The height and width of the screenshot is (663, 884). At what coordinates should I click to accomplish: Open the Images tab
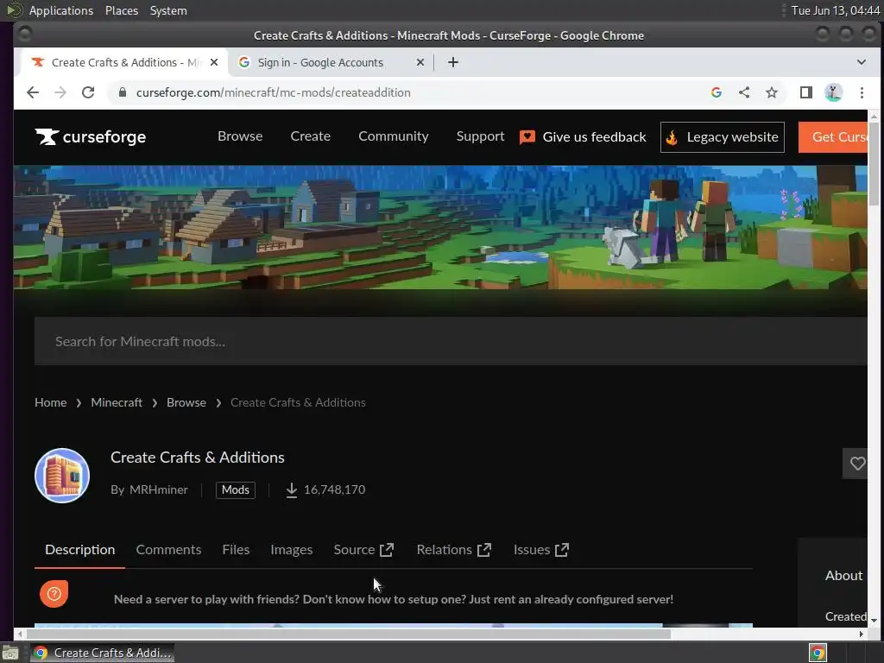click(292, 550)
